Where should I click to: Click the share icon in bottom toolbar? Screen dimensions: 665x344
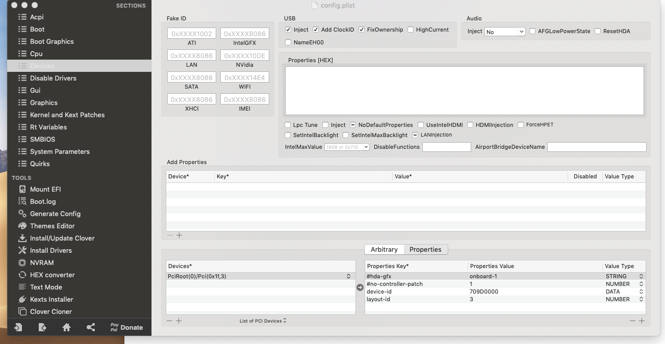tap(91, 328)
